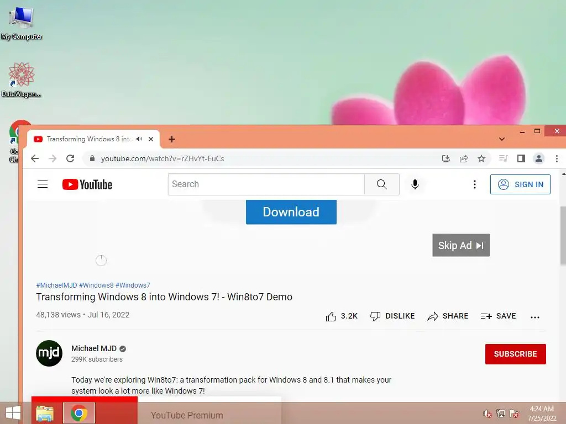Open the Action Center flag icon

click(x=514, y=413)
